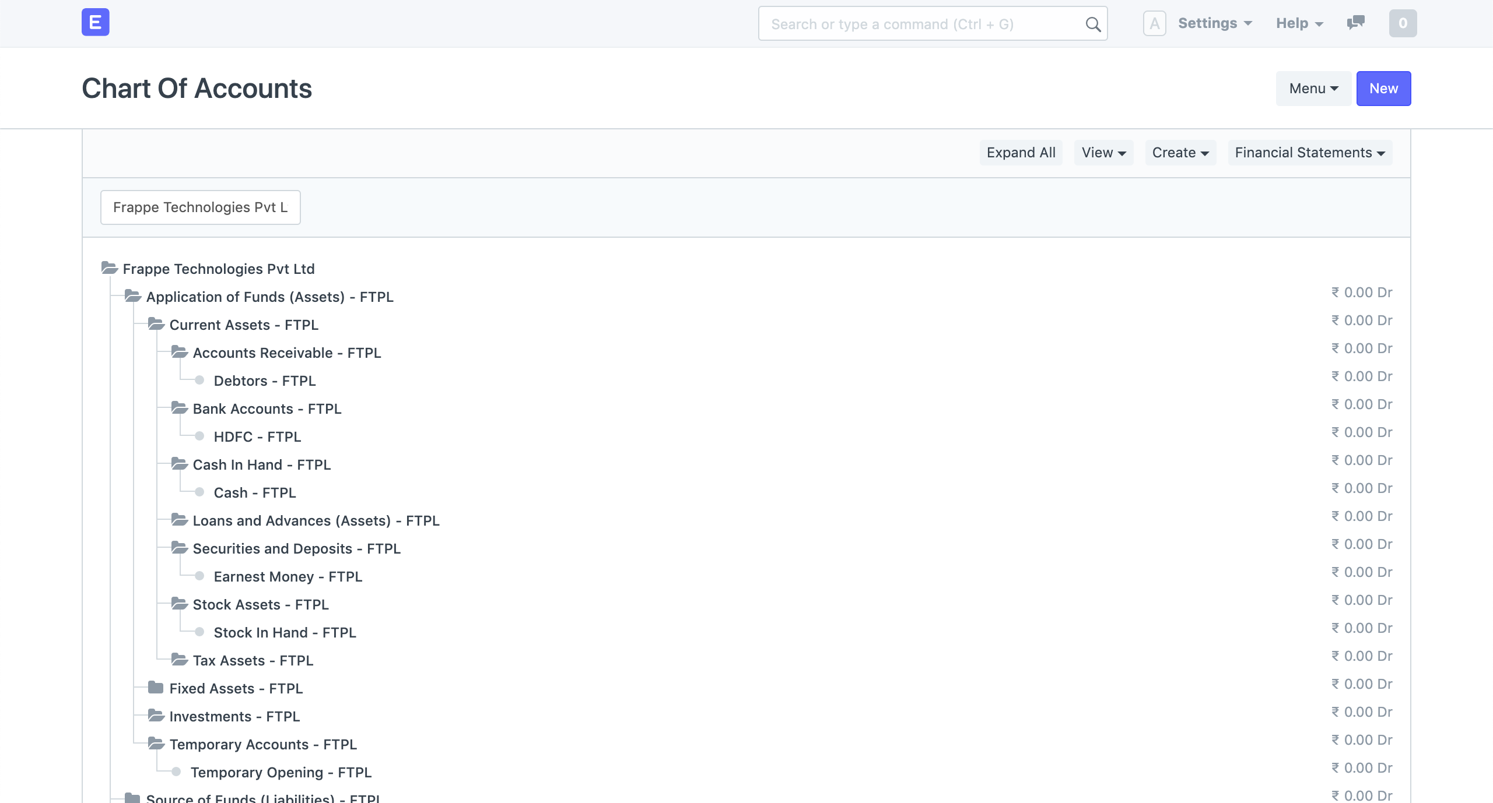Click the New button

tap(1383, 89)
